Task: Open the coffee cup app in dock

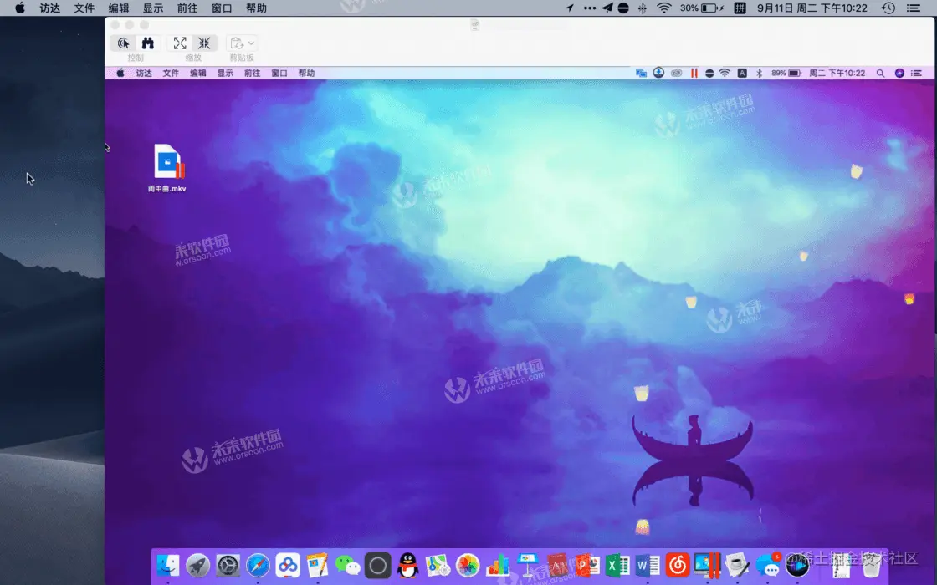Action: pos(737,565)
